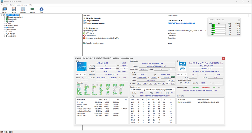The image size is (252, 133).
Task: Open the CPU #0 selector dropdown
Action: coord(81,75)
